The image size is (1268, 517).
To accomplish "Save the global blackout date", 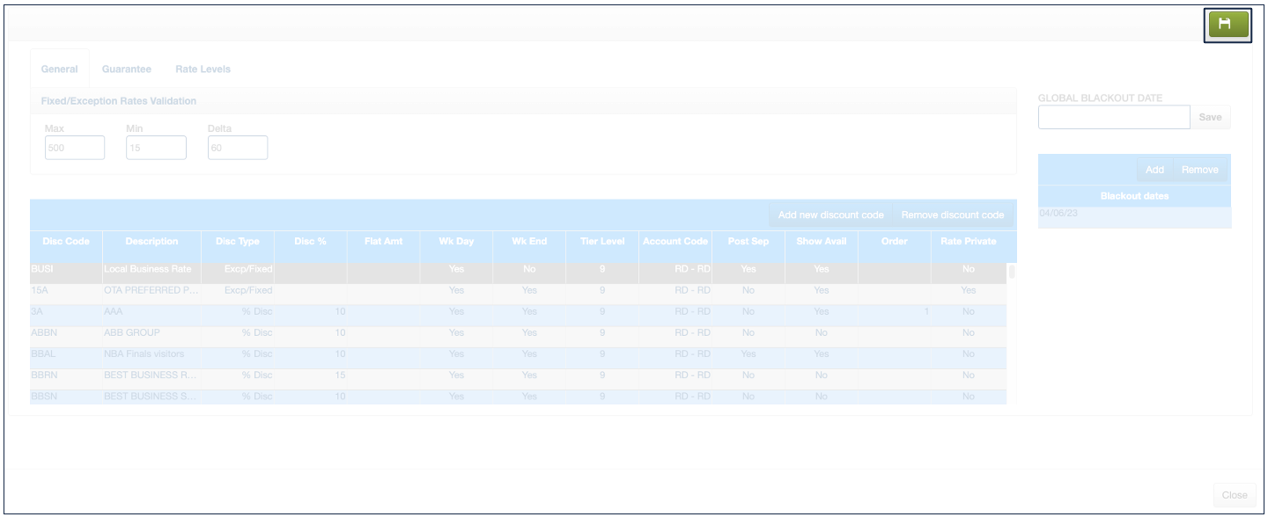I will [1210, 118].
